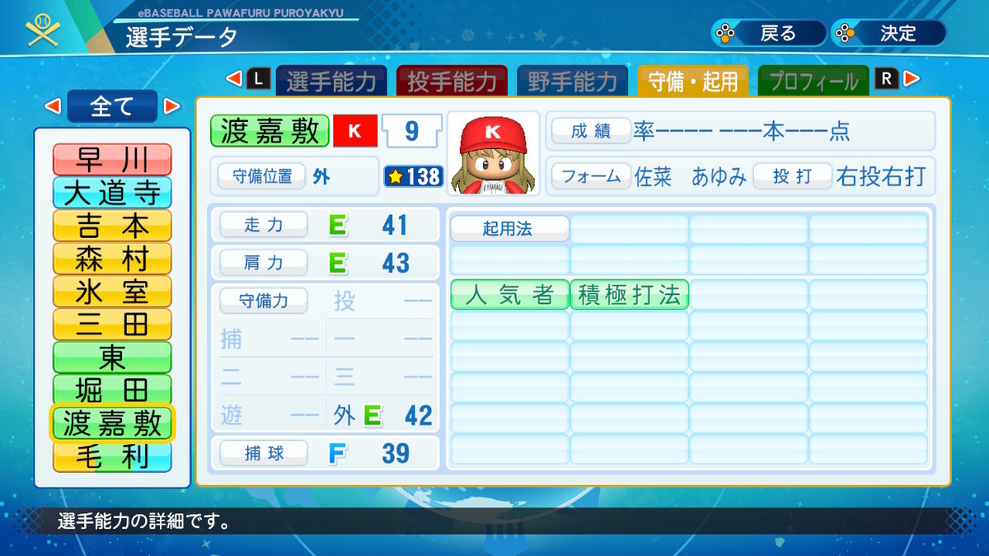The width and height of the screenshot is (989, 556).
Task: Select player 東 in list
Action: 112,357
